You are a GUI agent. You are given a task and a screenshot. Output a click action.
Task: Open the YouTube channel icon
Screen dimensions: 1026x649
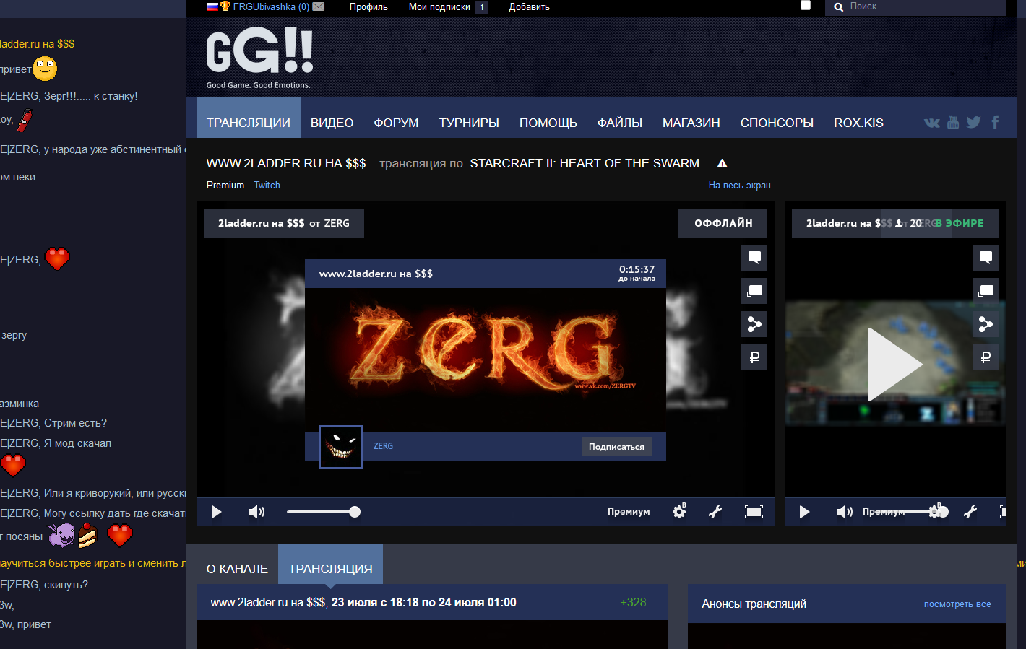coord(953,122)
